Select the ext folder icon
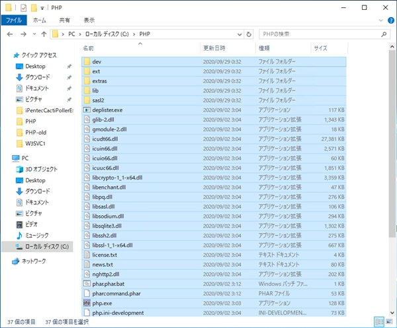397x328 pixels. click(x=87, y=71)
